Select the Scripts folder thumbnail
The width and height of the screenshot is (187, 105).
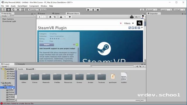click(x=90, y=78)
